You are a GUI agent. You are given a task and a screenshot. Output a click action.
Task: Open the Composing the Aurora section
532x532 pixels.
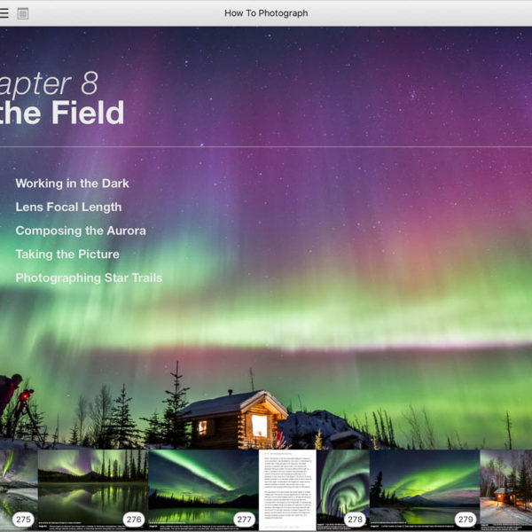tap(81, 231)
